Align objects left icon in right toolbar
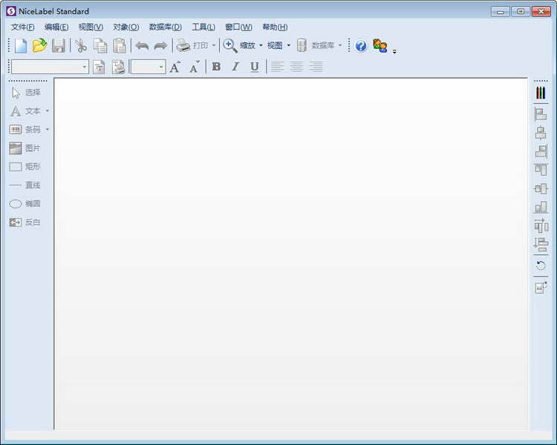The width and height of the screenshot is (557, 445). (x=541, y=114)
